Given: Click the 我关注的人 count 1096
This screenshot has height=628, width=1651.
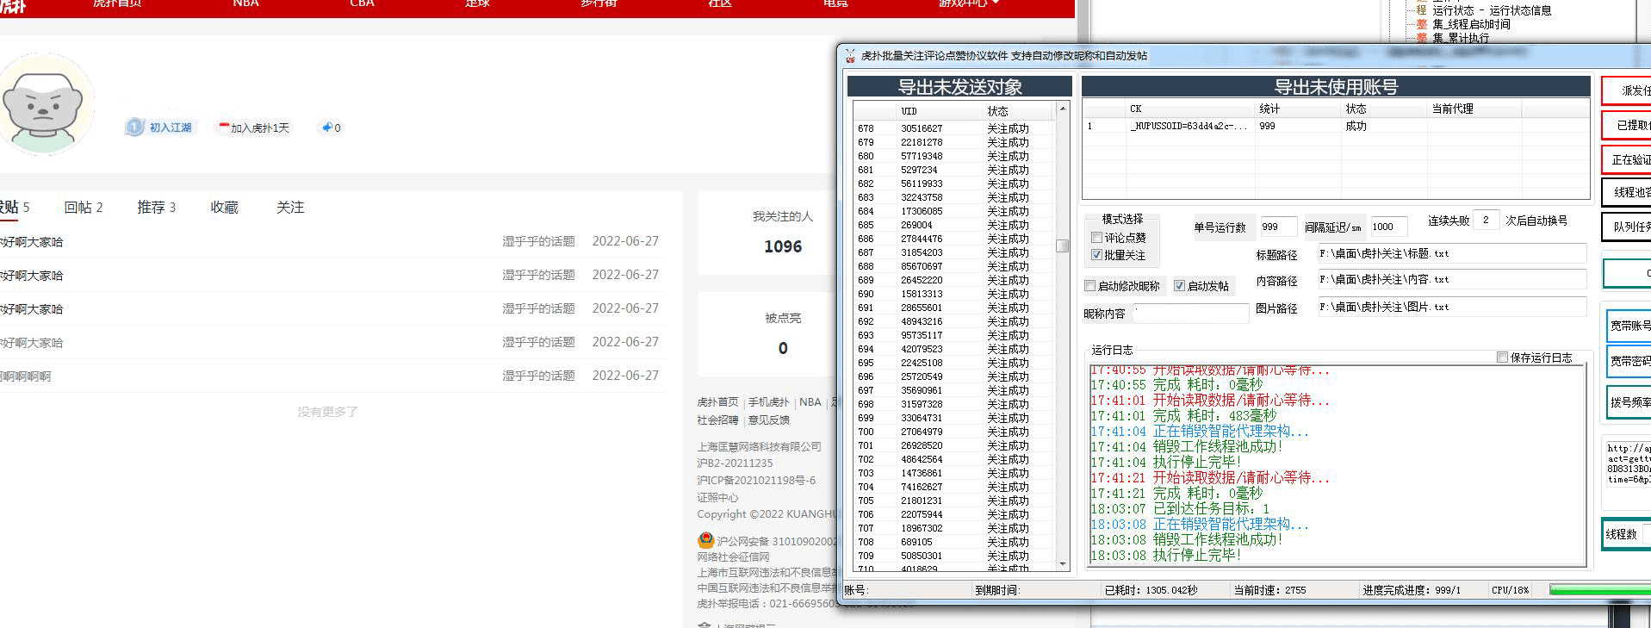Looking at the screenshot, I should coord(783,246).
